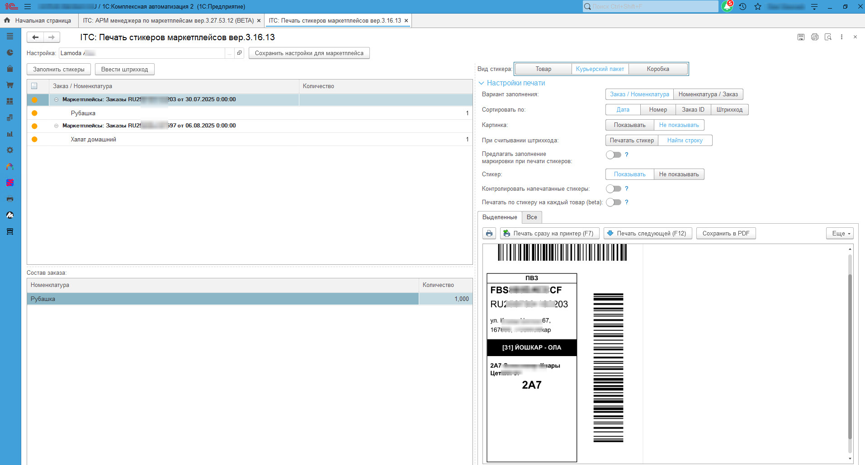Open the history clock icon
This screenshot has height=465, width=865.
tap(742, 7)
